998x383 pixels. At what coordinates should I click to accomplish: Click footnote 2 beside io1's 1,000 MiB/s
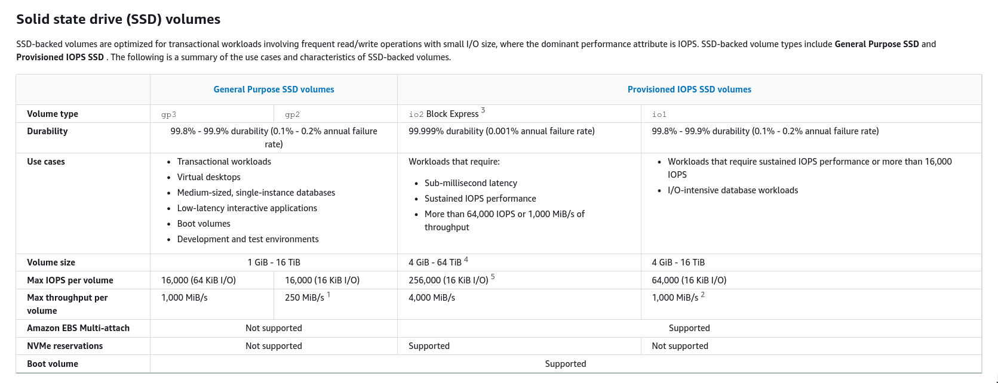[703, 295]
